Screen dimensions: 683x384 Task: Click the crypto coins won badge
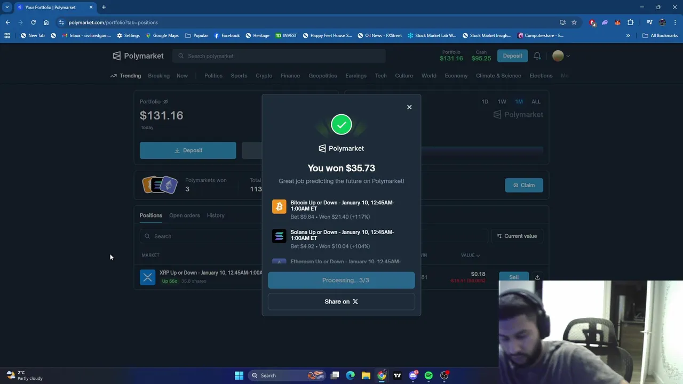click(x=160, y=185)
